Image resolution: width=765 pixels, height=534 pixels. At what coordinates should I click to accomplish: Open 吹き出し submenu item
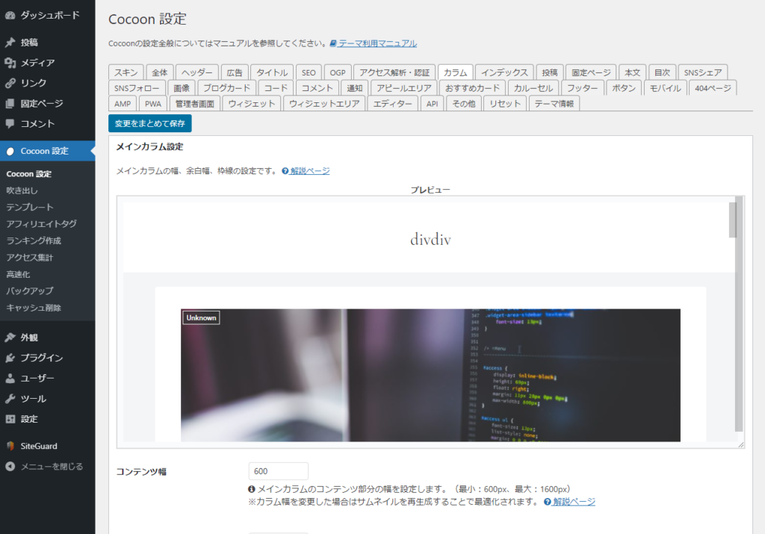tap(22, 190)
